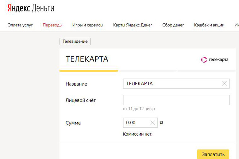
Task: Click the Комиссии нет. note
Action: 138,134
